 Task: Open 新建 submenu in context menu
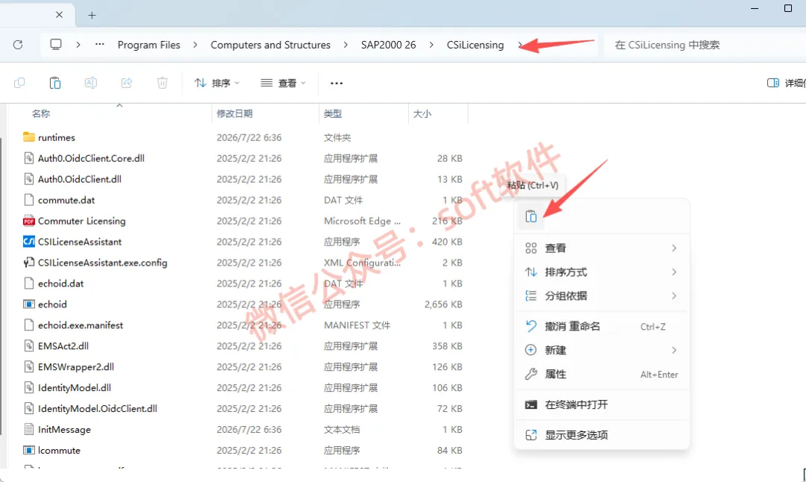(x=602, y=350)
